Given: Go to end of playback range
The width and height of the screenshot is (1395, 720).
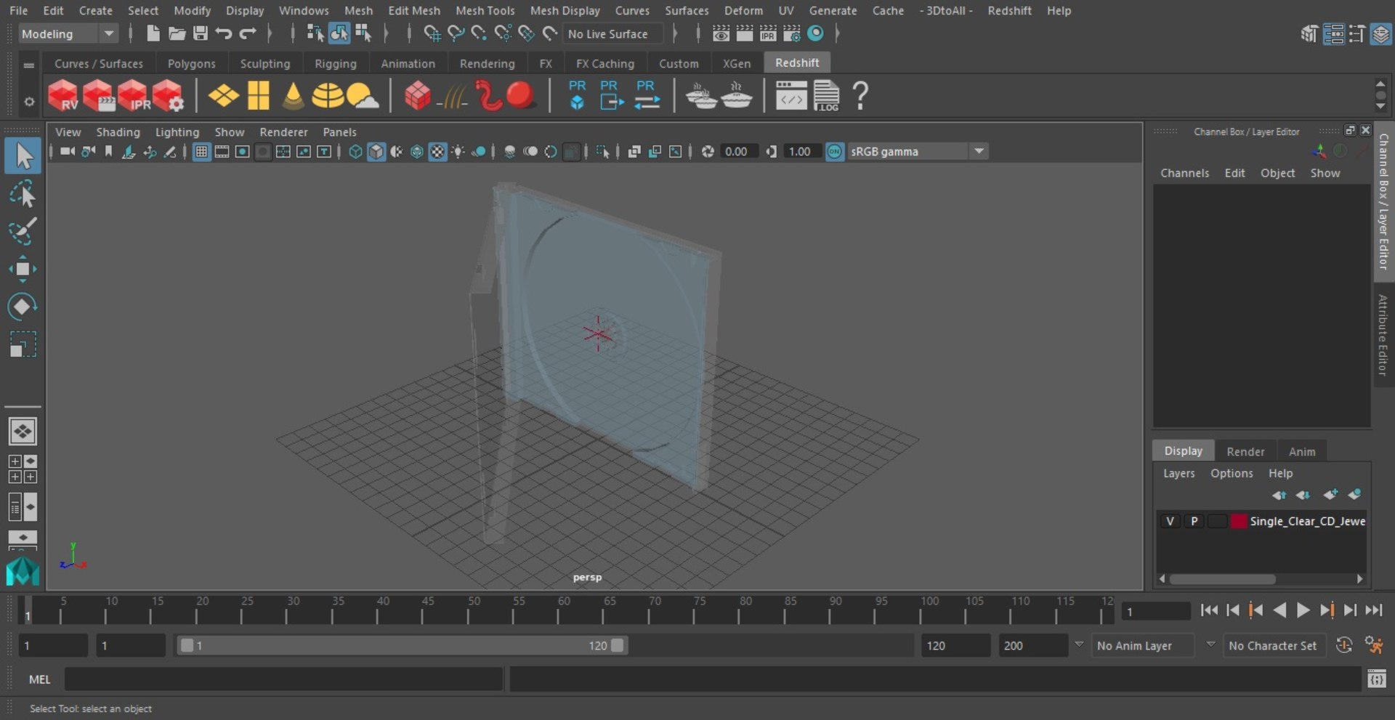Looking at the screenshot, I should [1373, 610].
